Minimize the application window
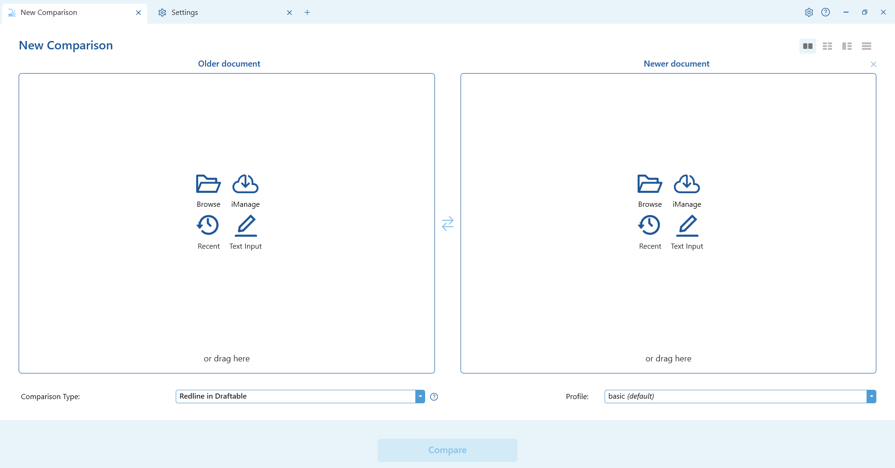The width and height of the screenshot is (895, 468). pos(846,13)
